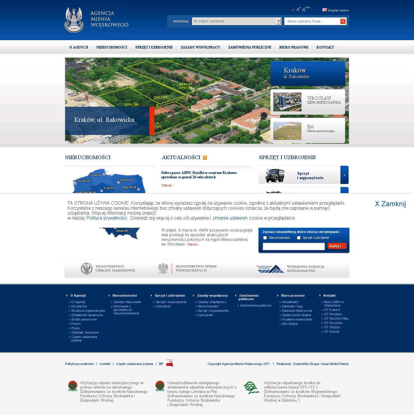Read the Dobra passa AMW news headline
The image size is (414, 415).
tap(199, 175)
